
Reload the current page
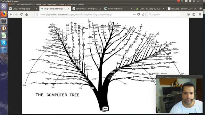21,14
